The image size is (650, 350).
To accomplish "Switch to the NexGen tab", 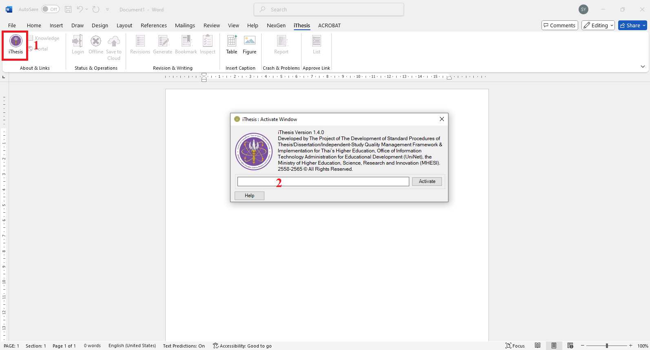I will pos(276,25).
